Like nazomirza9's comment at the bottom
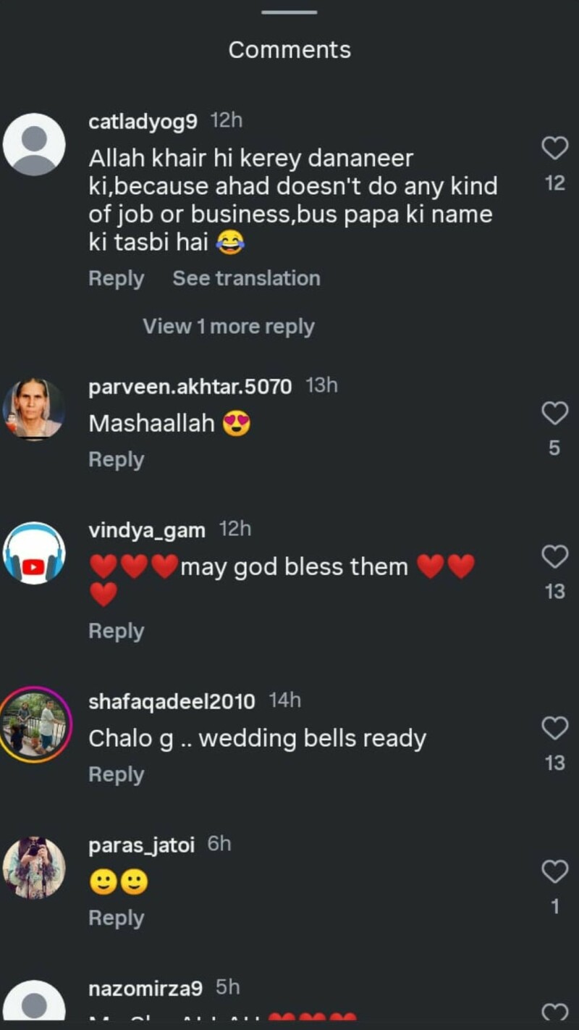The image size is (579, 1030). (x=554, y=1012)
